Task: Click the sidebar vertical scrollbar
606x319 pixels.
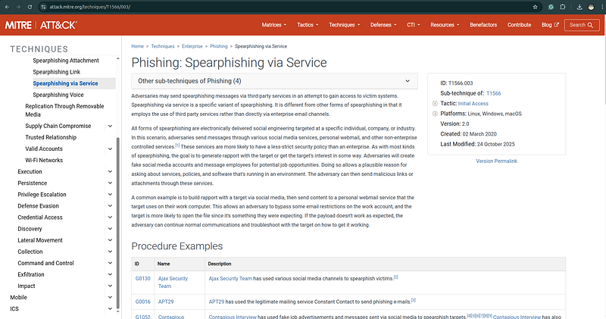Action: [x=118, y=222]
